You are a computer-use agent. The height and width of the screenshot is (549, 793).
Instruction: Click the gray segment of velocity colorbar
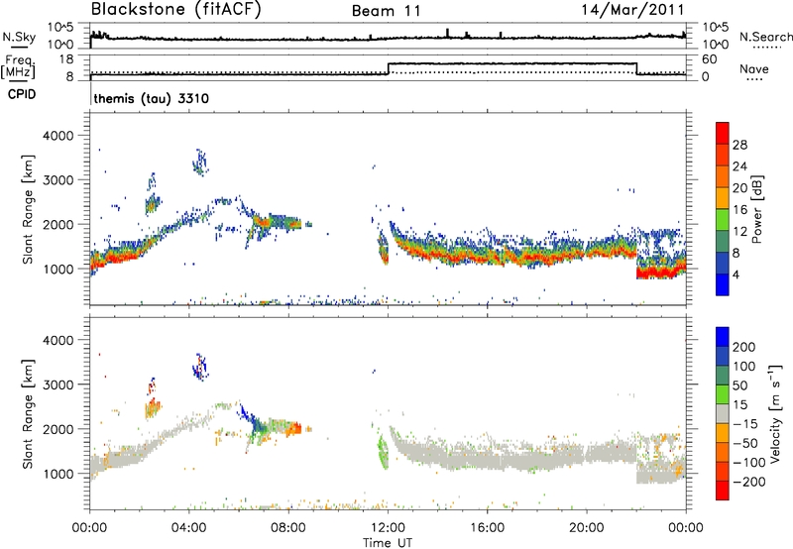tap(723, 413)
